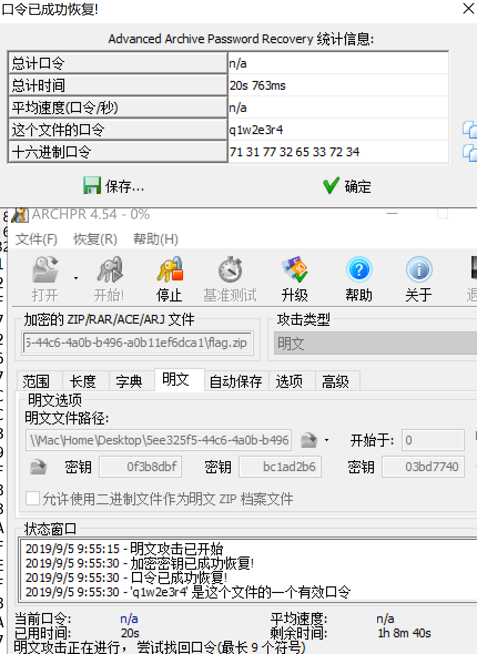Click the log line 加密密钥已成功恢复!
This screenshot has width=477, height=654.
(x=140, y=563)
